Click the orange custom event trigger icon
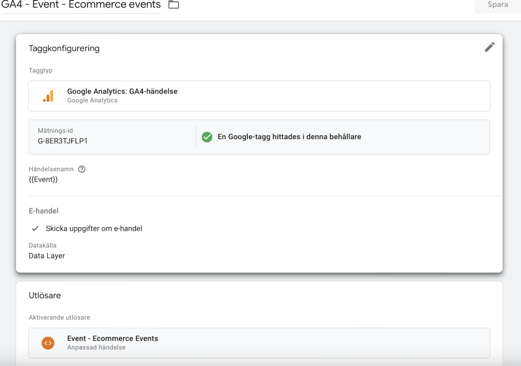 tap(48, 343)
